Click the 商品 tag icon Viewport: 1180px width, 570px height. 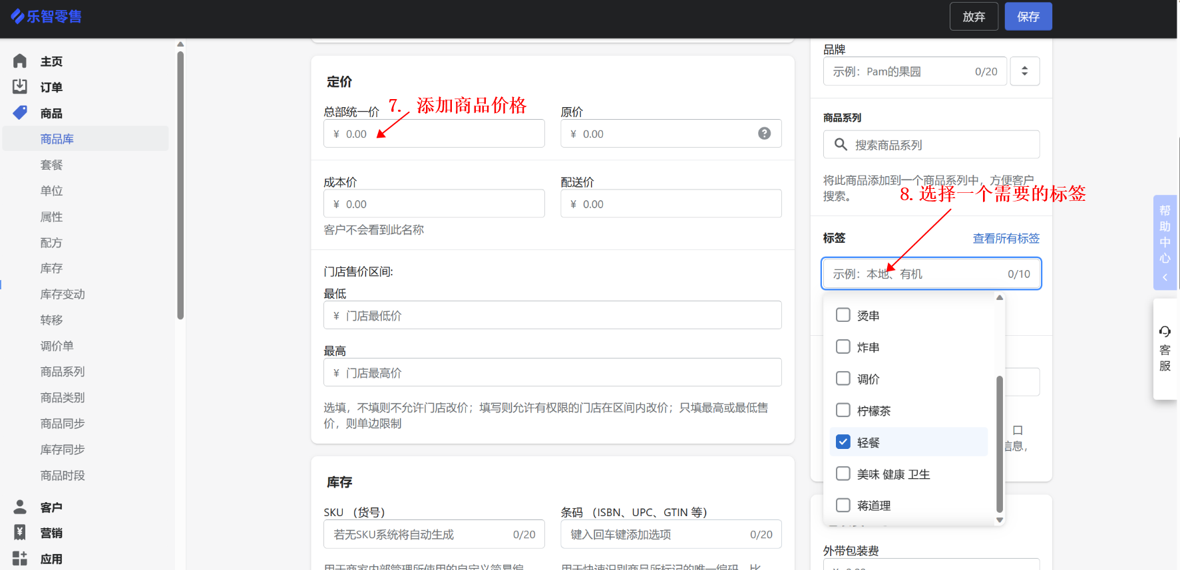pos(20,112)
